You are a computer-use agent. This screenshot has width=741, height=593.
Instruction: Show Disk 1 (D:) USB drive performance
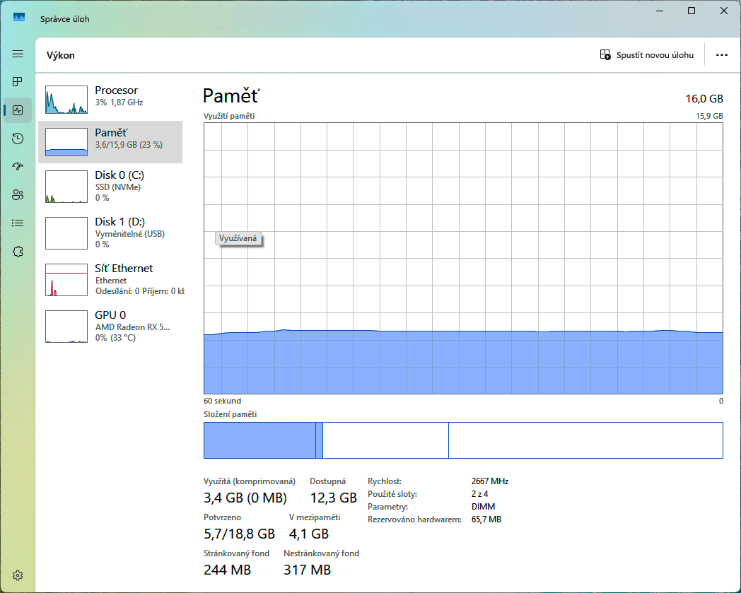(x=110, y=233)
